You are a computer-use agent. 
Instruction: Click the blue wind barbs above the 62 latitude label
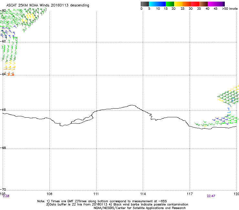coord(5,32)
